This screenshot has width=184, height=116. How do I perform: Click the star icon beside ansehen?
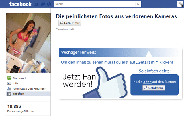(x=9, y=94)
